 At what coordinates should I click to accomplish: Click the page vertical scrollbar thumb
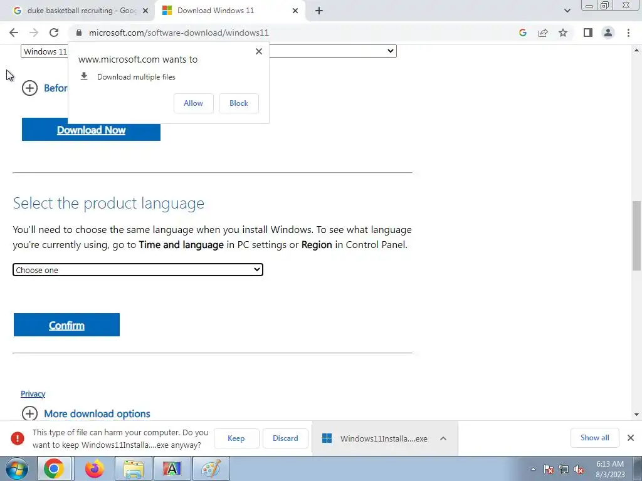coord(636,235)
